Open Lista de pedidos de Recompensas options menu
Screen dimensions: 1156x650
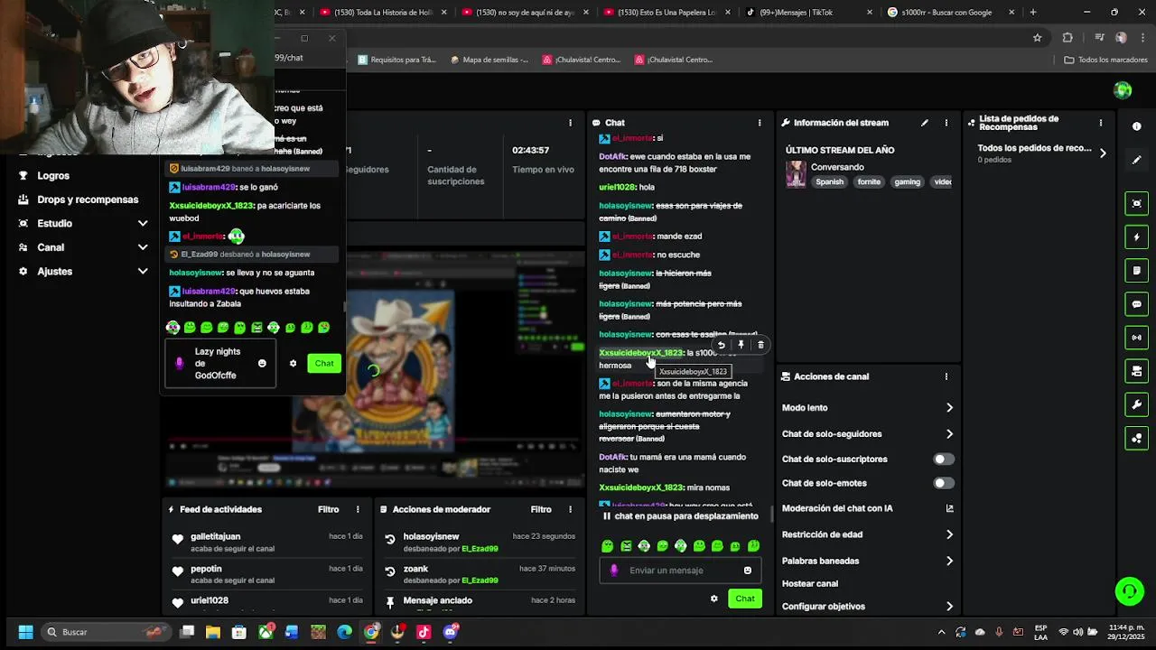tap(1100, 123)
